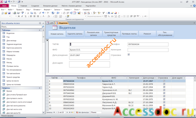
Task: Click the next record navigation arrow
Action: tap(67, 112)
